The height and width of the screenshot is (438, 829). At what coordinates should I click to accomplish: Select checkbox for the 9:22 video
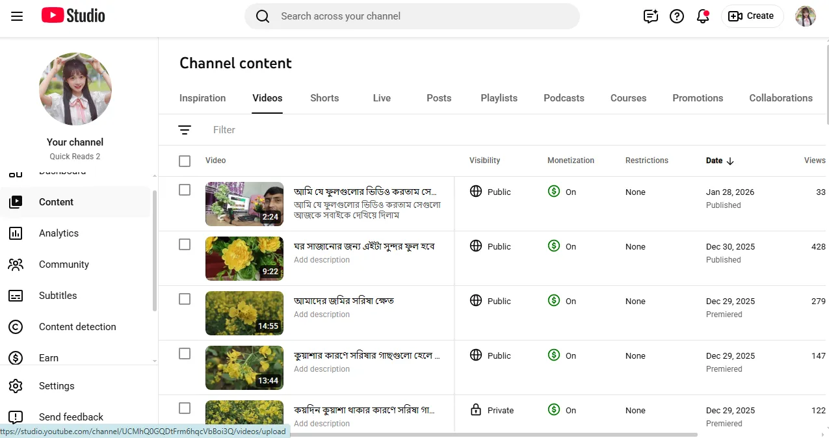(185, 244)
